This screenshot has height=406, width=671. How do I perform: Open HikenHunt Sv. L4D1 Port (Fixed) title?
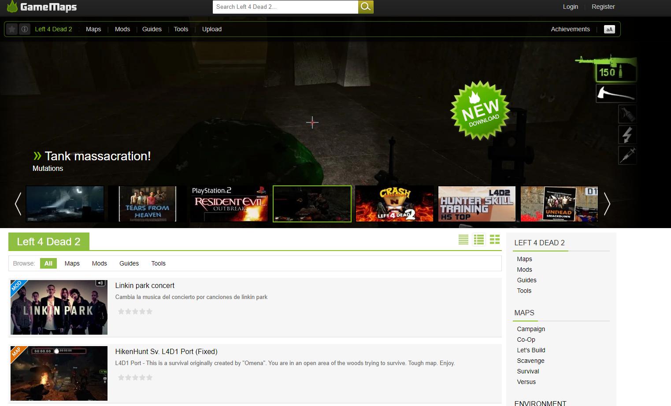coord(166,351)
